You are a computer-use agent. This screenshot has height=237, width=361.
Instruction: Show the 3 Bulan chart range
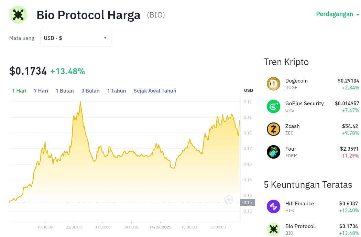[x=90, y=91]
